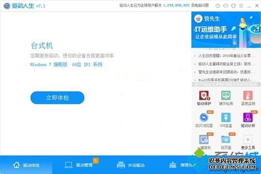Open the 温度监测 temperature monitor
The width and height of the screenshot is (261, 174).
coord(248,98)
